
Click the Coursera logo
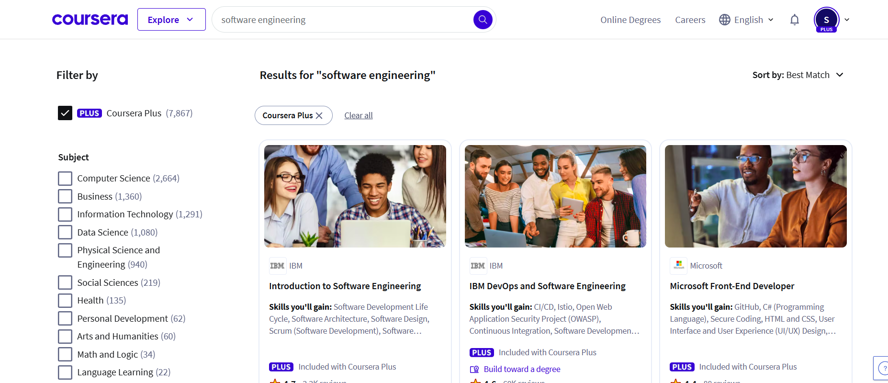click(90, 20)
